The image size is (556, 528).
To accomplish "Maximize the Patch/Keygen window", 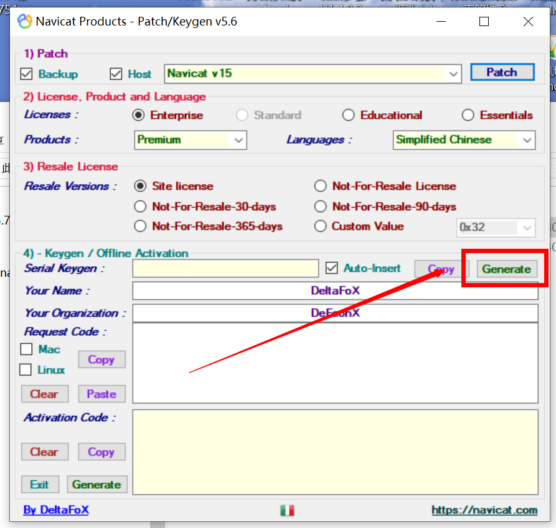I will 484,22.
